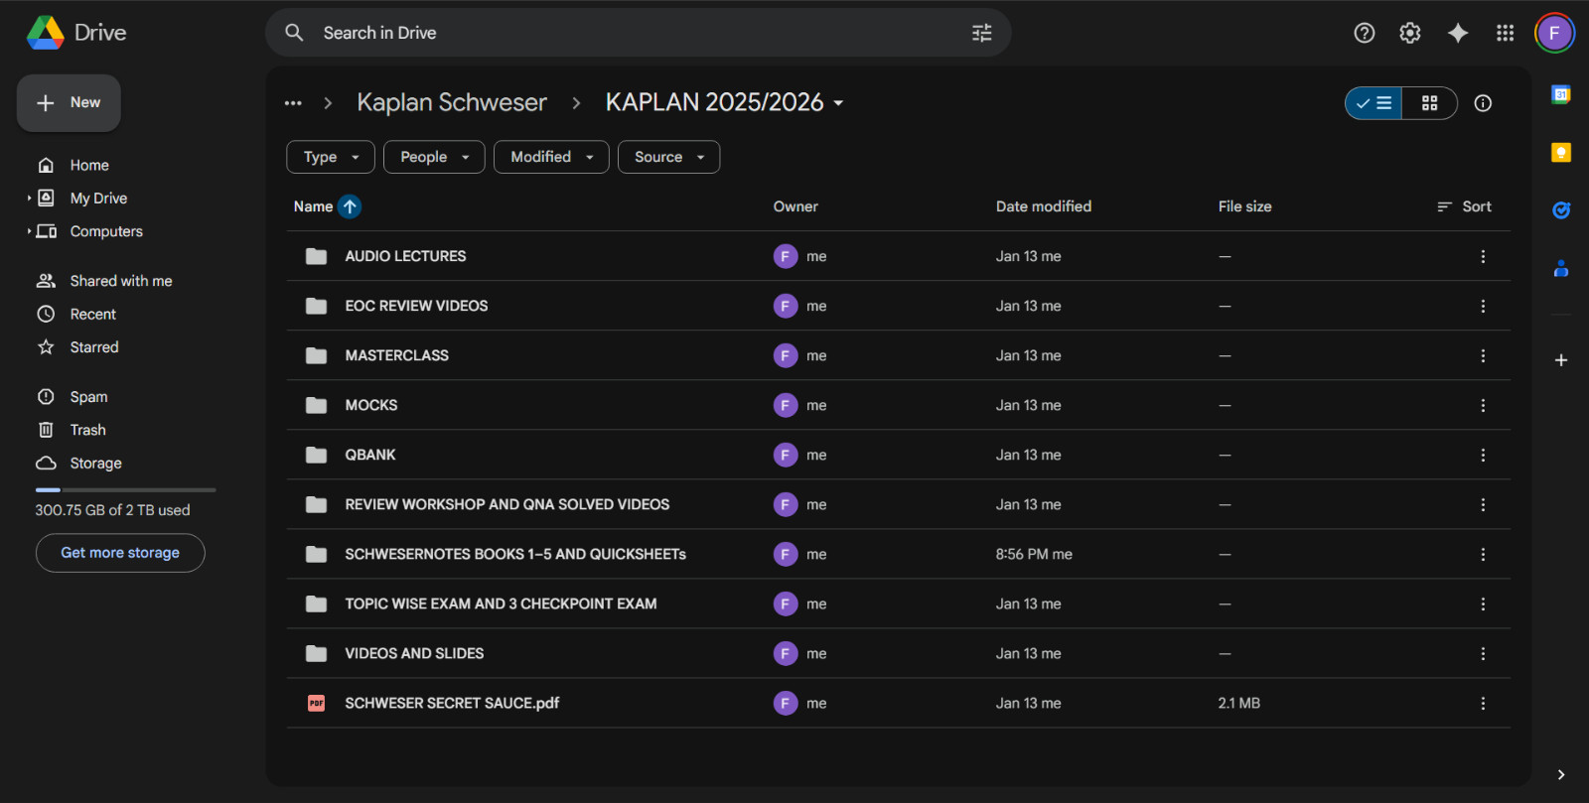Open Shared with me section
Screen dimensions: 1589x803
(x=121, y=281)
